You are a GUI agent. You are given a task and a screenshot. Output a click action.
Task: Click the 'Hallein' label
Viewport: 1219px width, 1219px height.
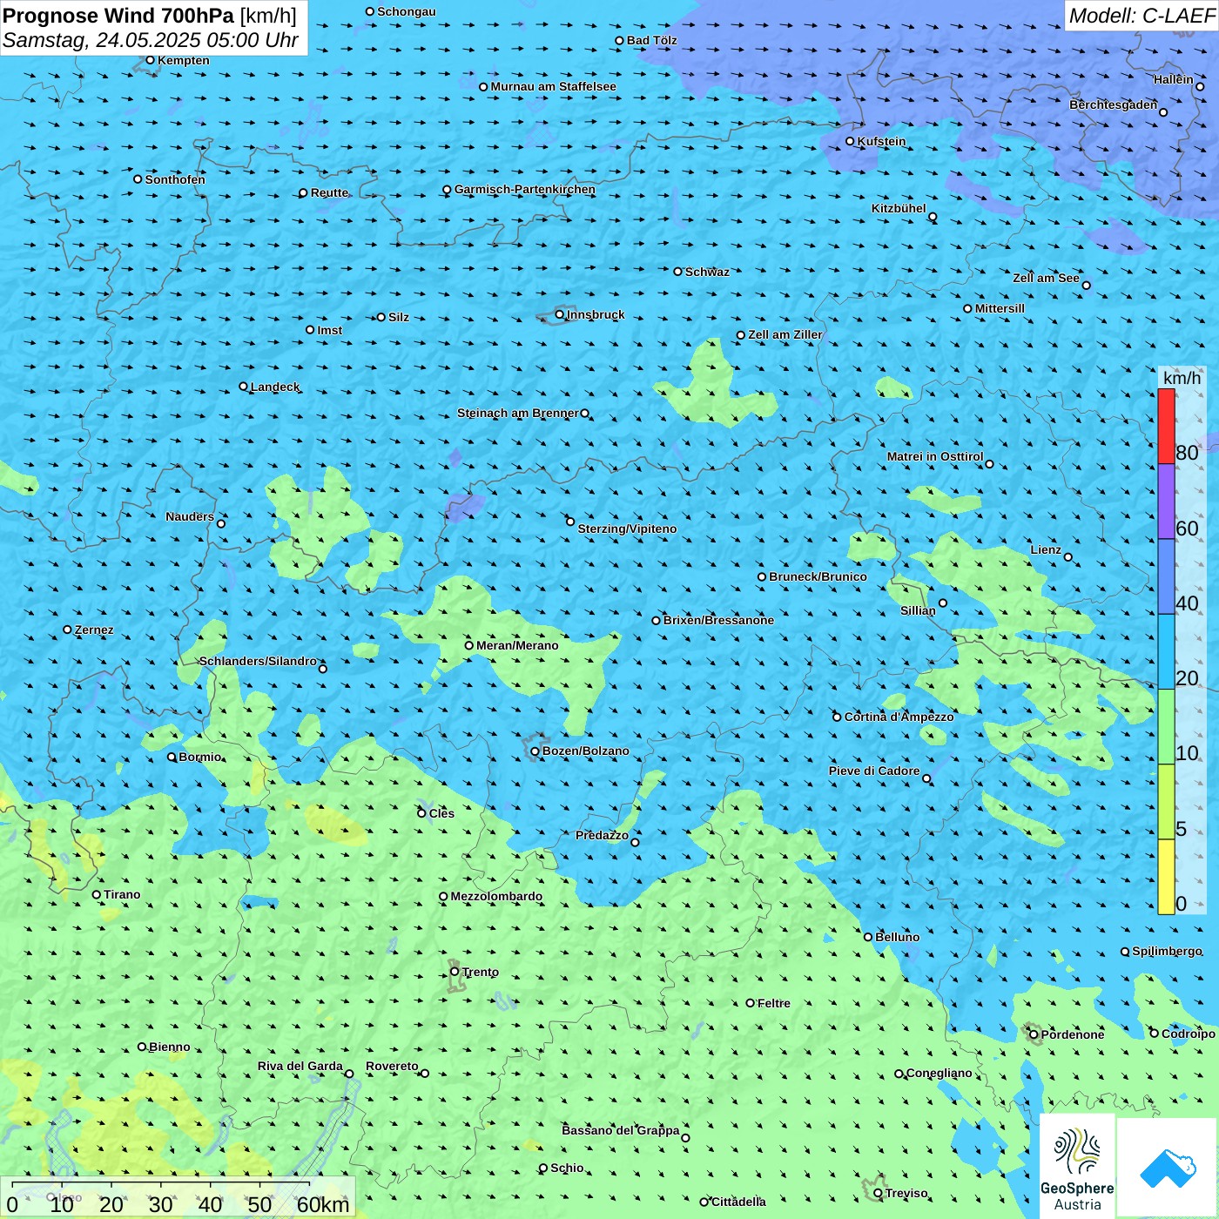tap(1174, 79)
